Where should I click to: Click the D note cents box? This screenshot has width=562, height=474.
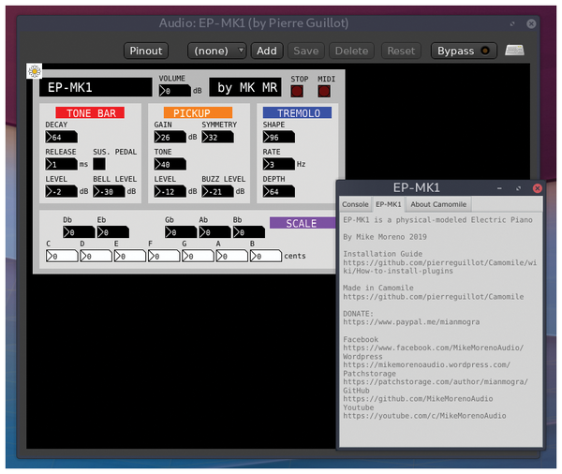pos(96,256)
